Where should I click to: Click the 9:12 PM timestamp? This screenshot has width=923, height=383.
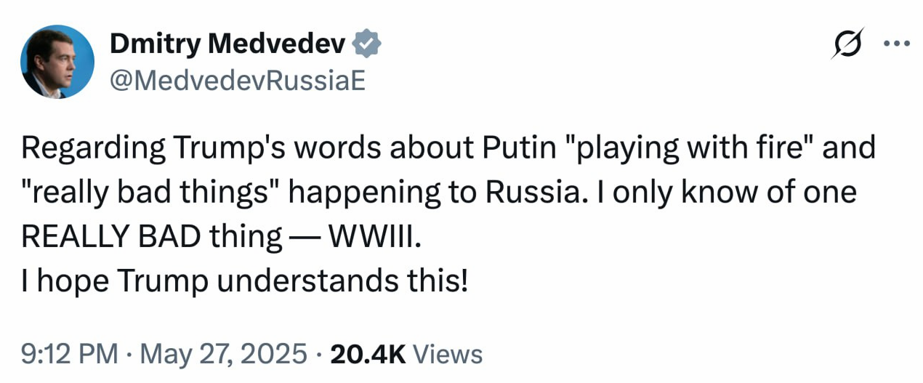pos(69,354)
